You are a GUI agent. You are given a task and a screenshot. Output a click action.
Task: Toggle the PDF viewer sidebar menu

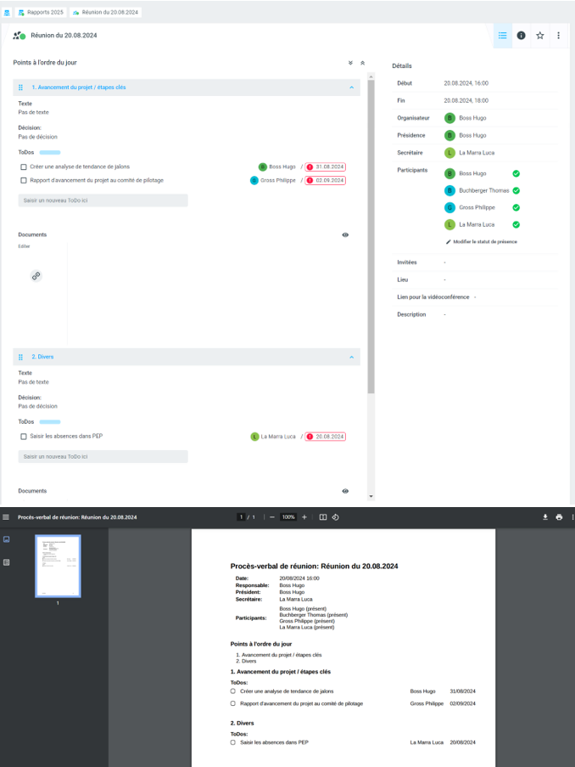(6, 516)
